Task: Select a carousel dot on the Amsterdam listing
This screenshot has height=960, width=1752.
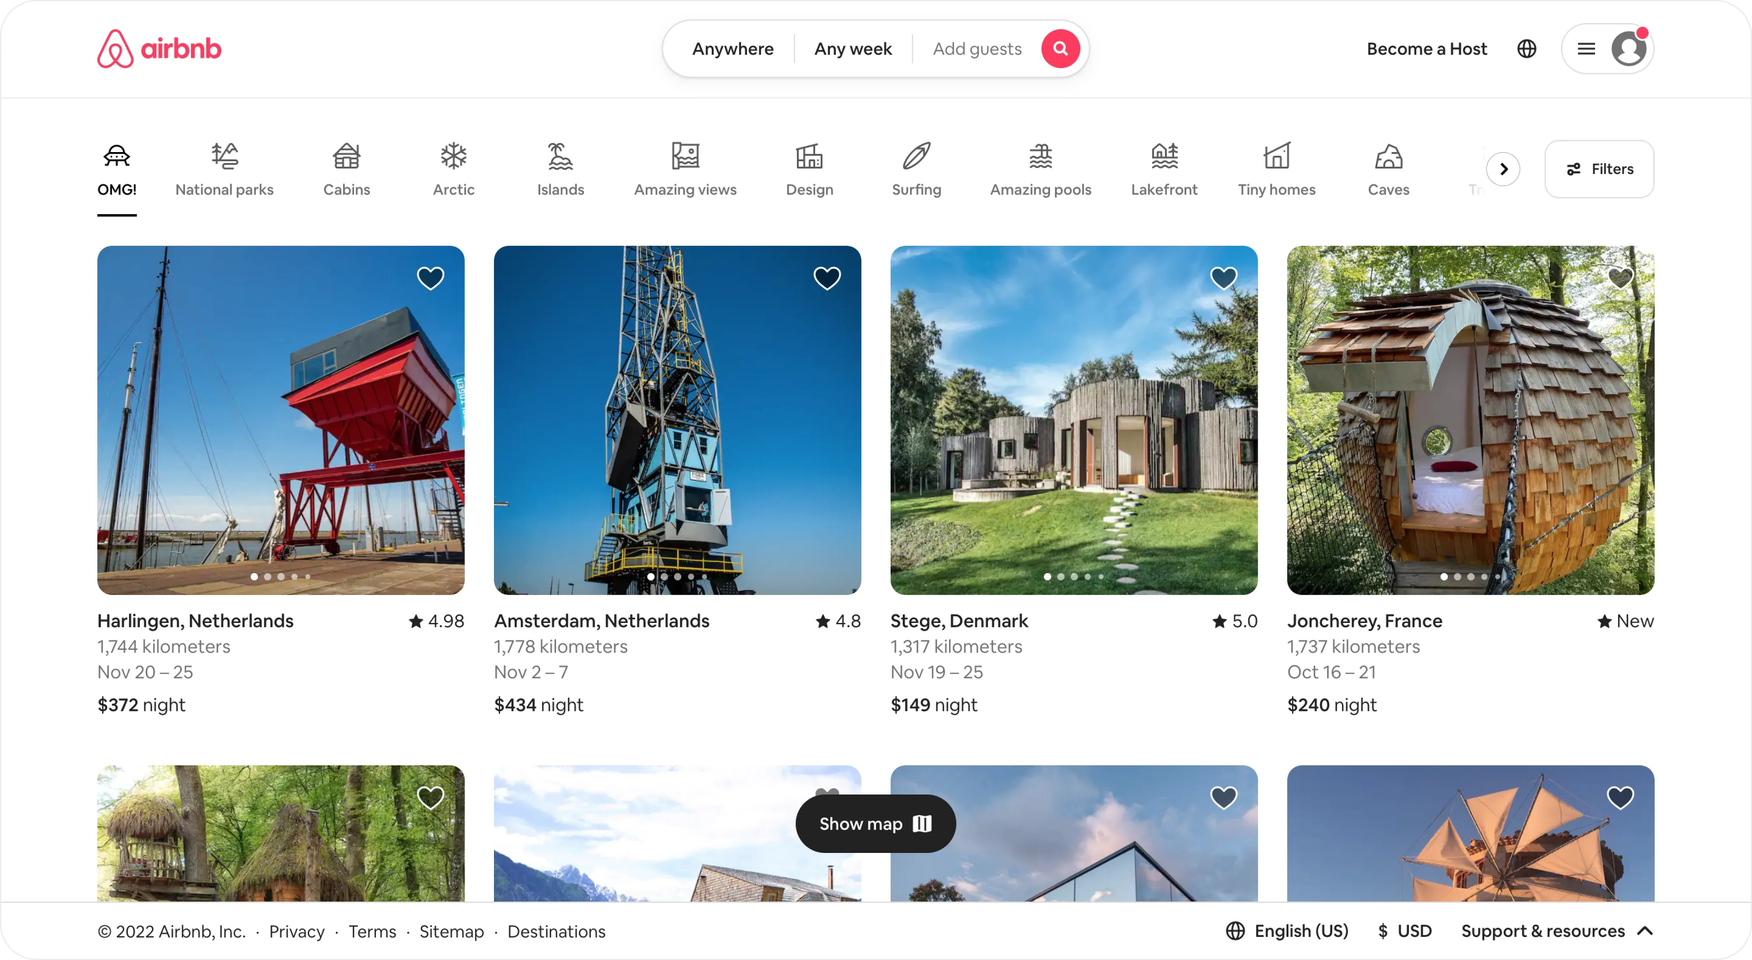Action: tap(678, 576)
